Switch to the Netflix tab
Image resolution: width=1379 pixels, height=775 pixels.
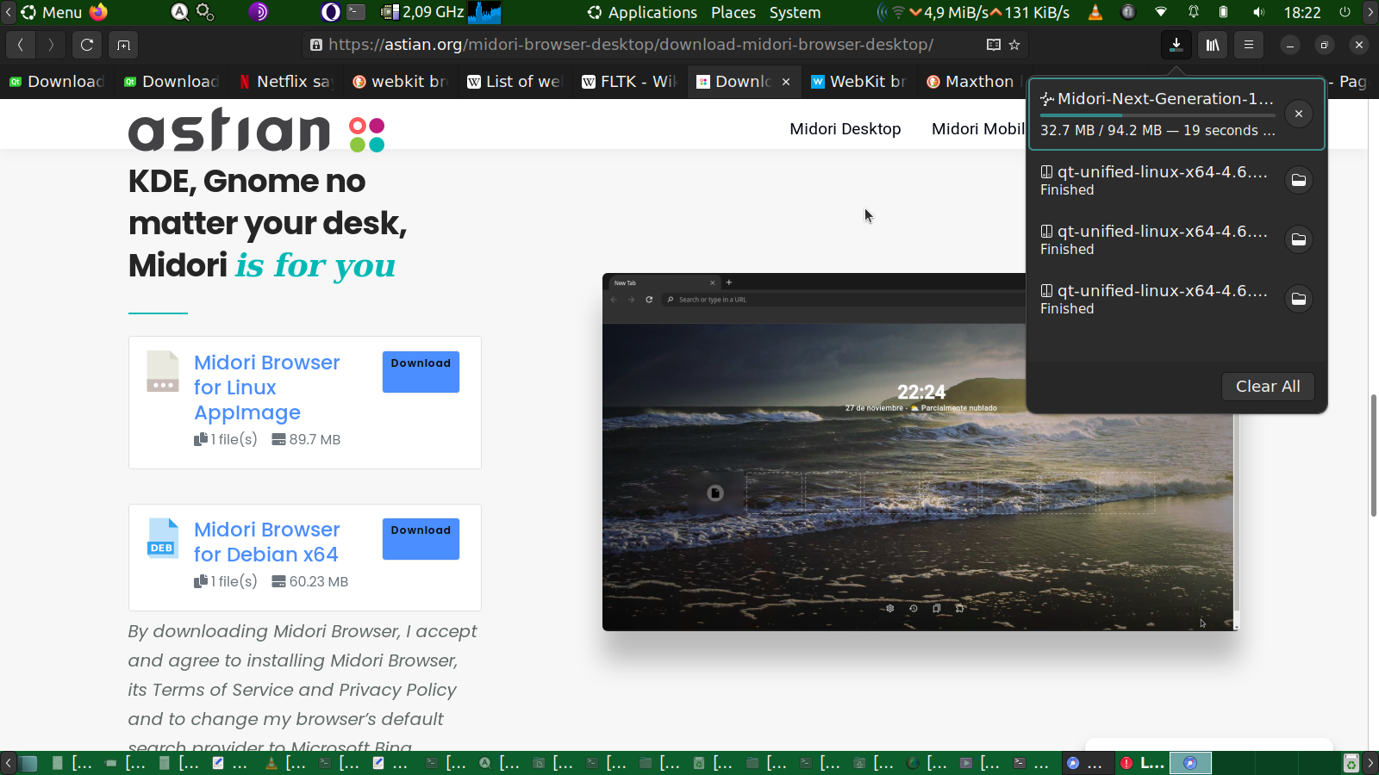(x=286, y=82)
